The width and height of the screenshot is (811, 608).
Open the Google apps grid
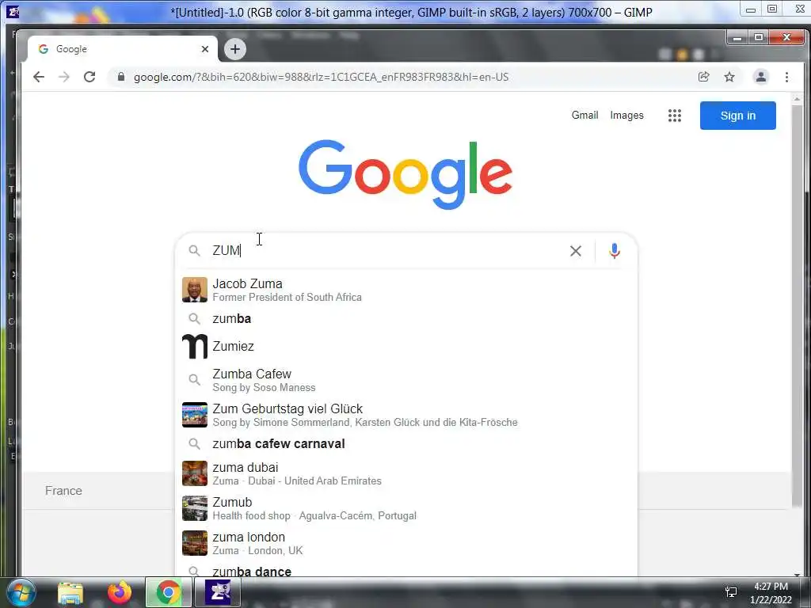tap(675, 116)
